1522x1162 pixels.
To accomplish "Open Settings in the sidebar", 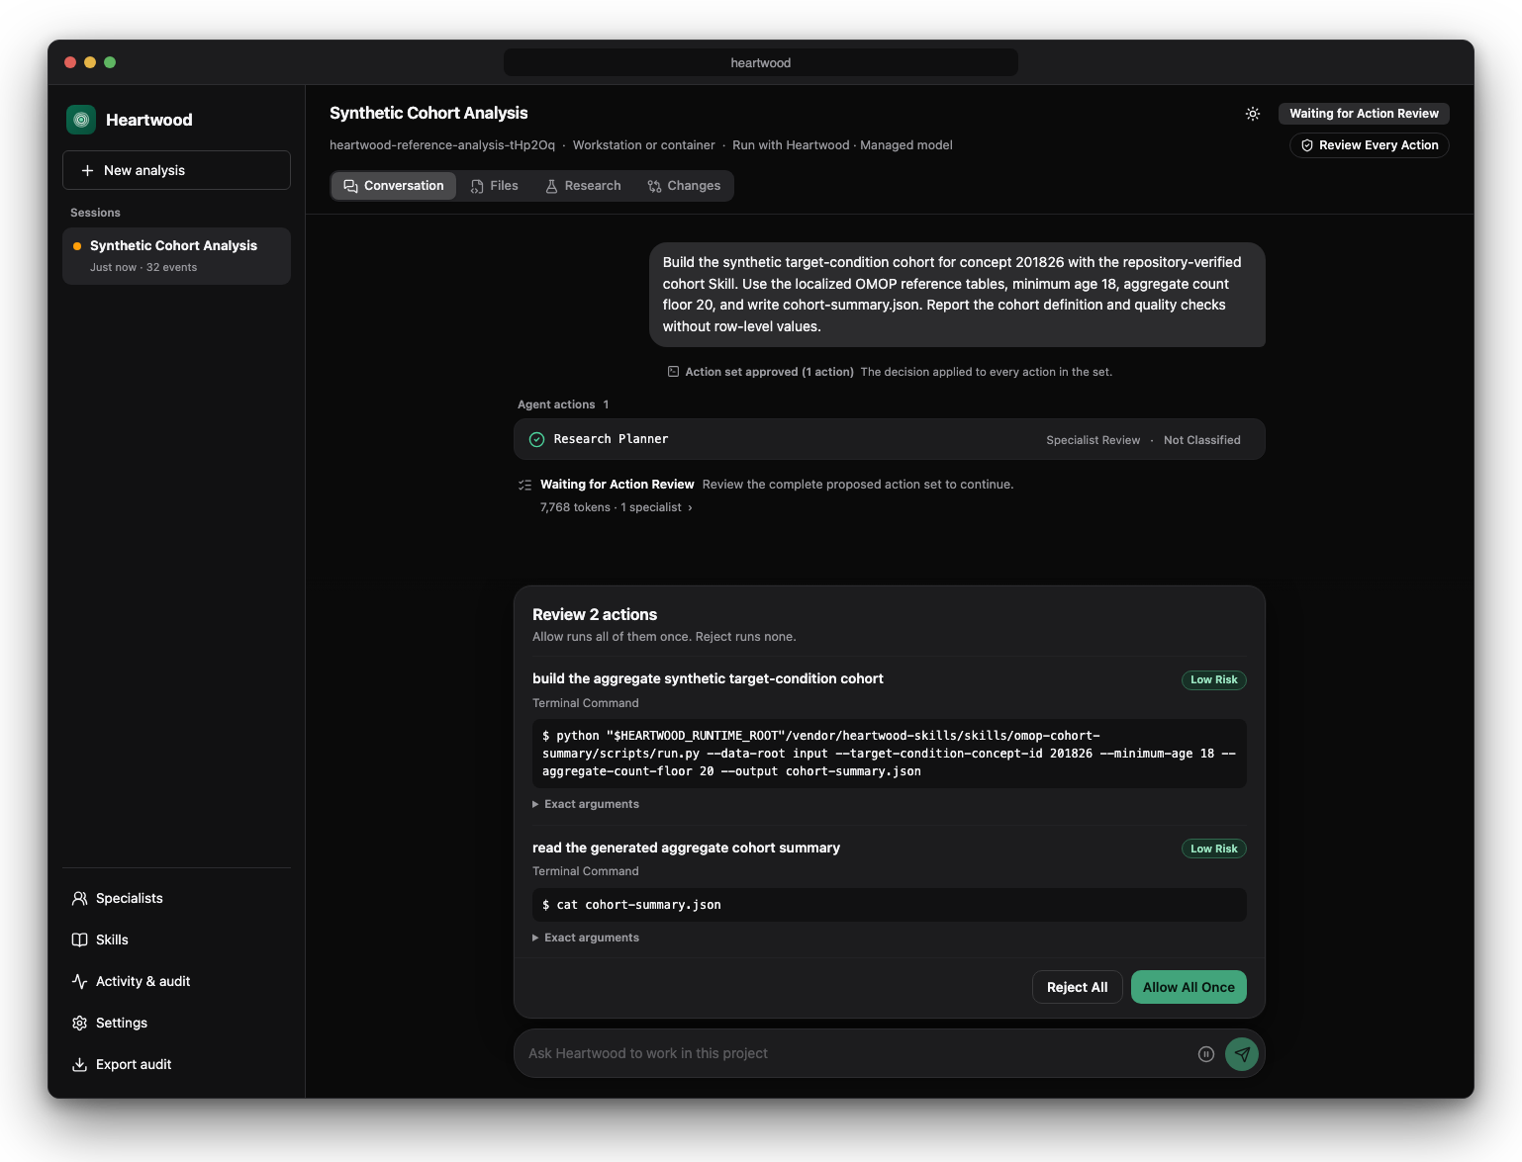I will (176, 1023).
